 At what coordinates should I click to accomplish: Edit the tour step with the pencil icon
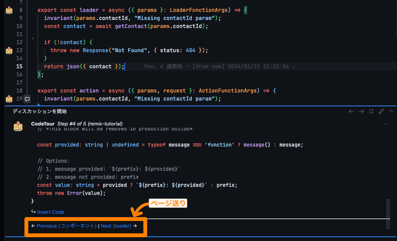click(381, 111)
